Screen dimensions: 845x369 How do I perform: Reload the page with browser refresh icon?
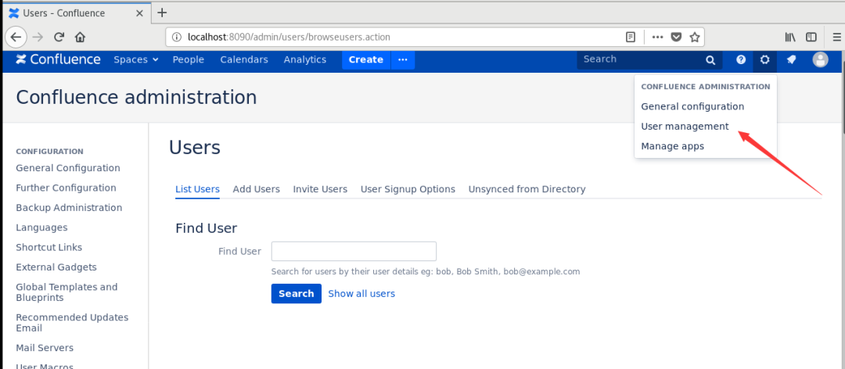click(59, 37)
